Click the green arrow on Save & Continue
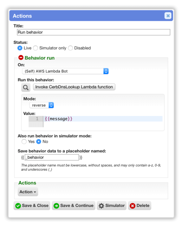 56,206
